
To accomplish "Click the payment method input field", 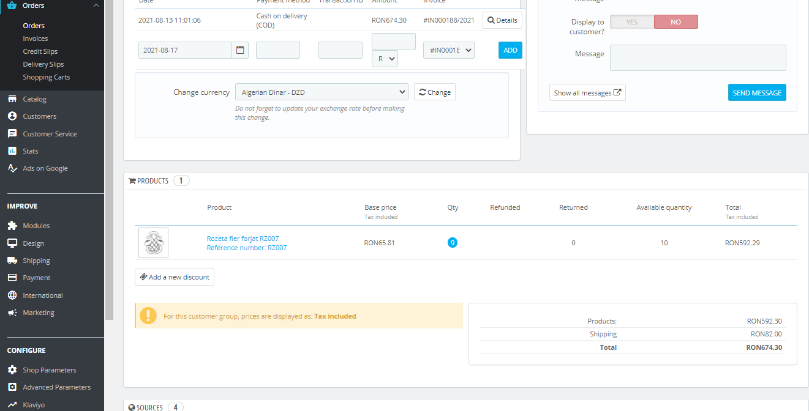I will click(278, 50).
